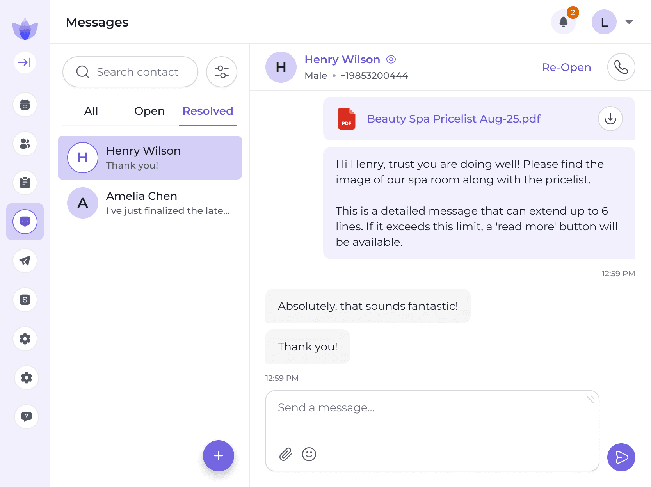Image resolution: width=651 pixels, height=487 pixels.
Task: Click the Re-Open conversation link
Action: [566, 67]
